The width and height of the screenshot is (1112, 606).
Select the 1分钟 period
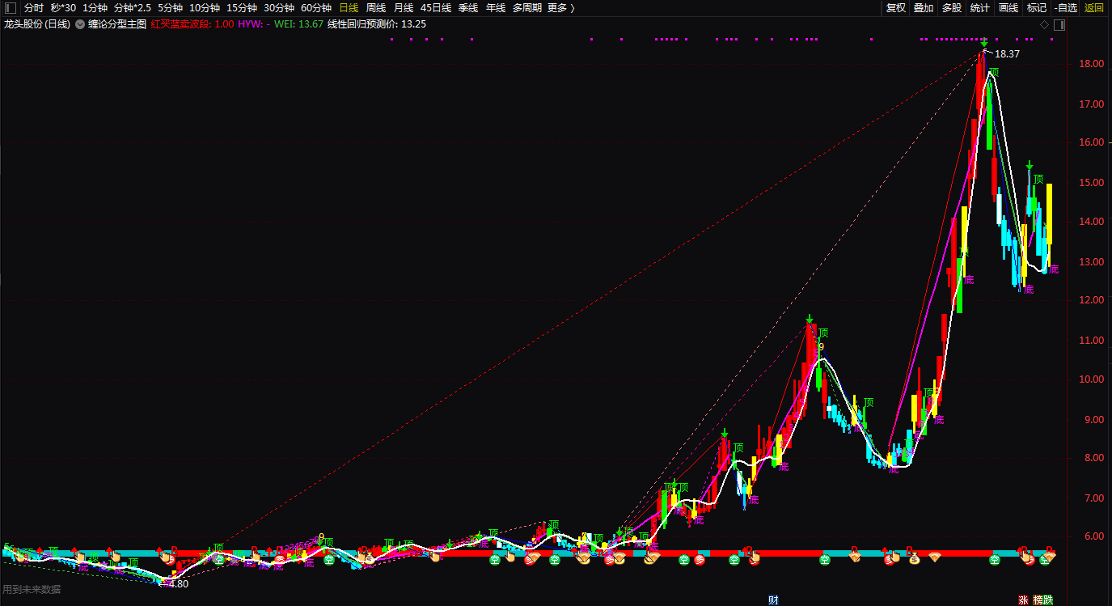click(95, 8)
